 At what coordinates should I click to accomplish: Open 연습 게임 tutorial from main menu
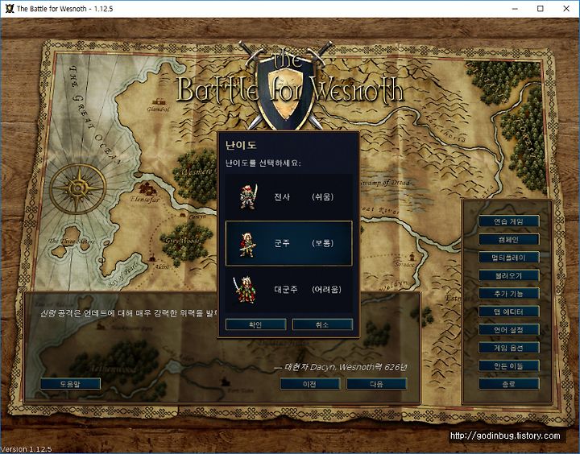[509, 221]
